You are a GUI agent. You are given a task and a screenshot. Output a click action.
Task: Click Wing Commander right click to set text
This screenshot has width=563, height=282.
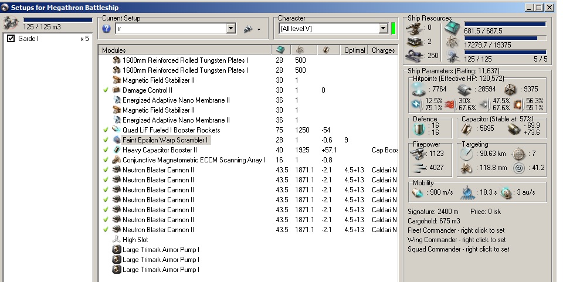click(456, 240)
